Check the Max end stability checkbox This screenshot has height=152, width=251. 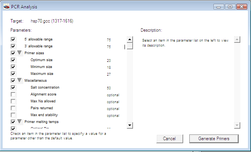(13, 115)
